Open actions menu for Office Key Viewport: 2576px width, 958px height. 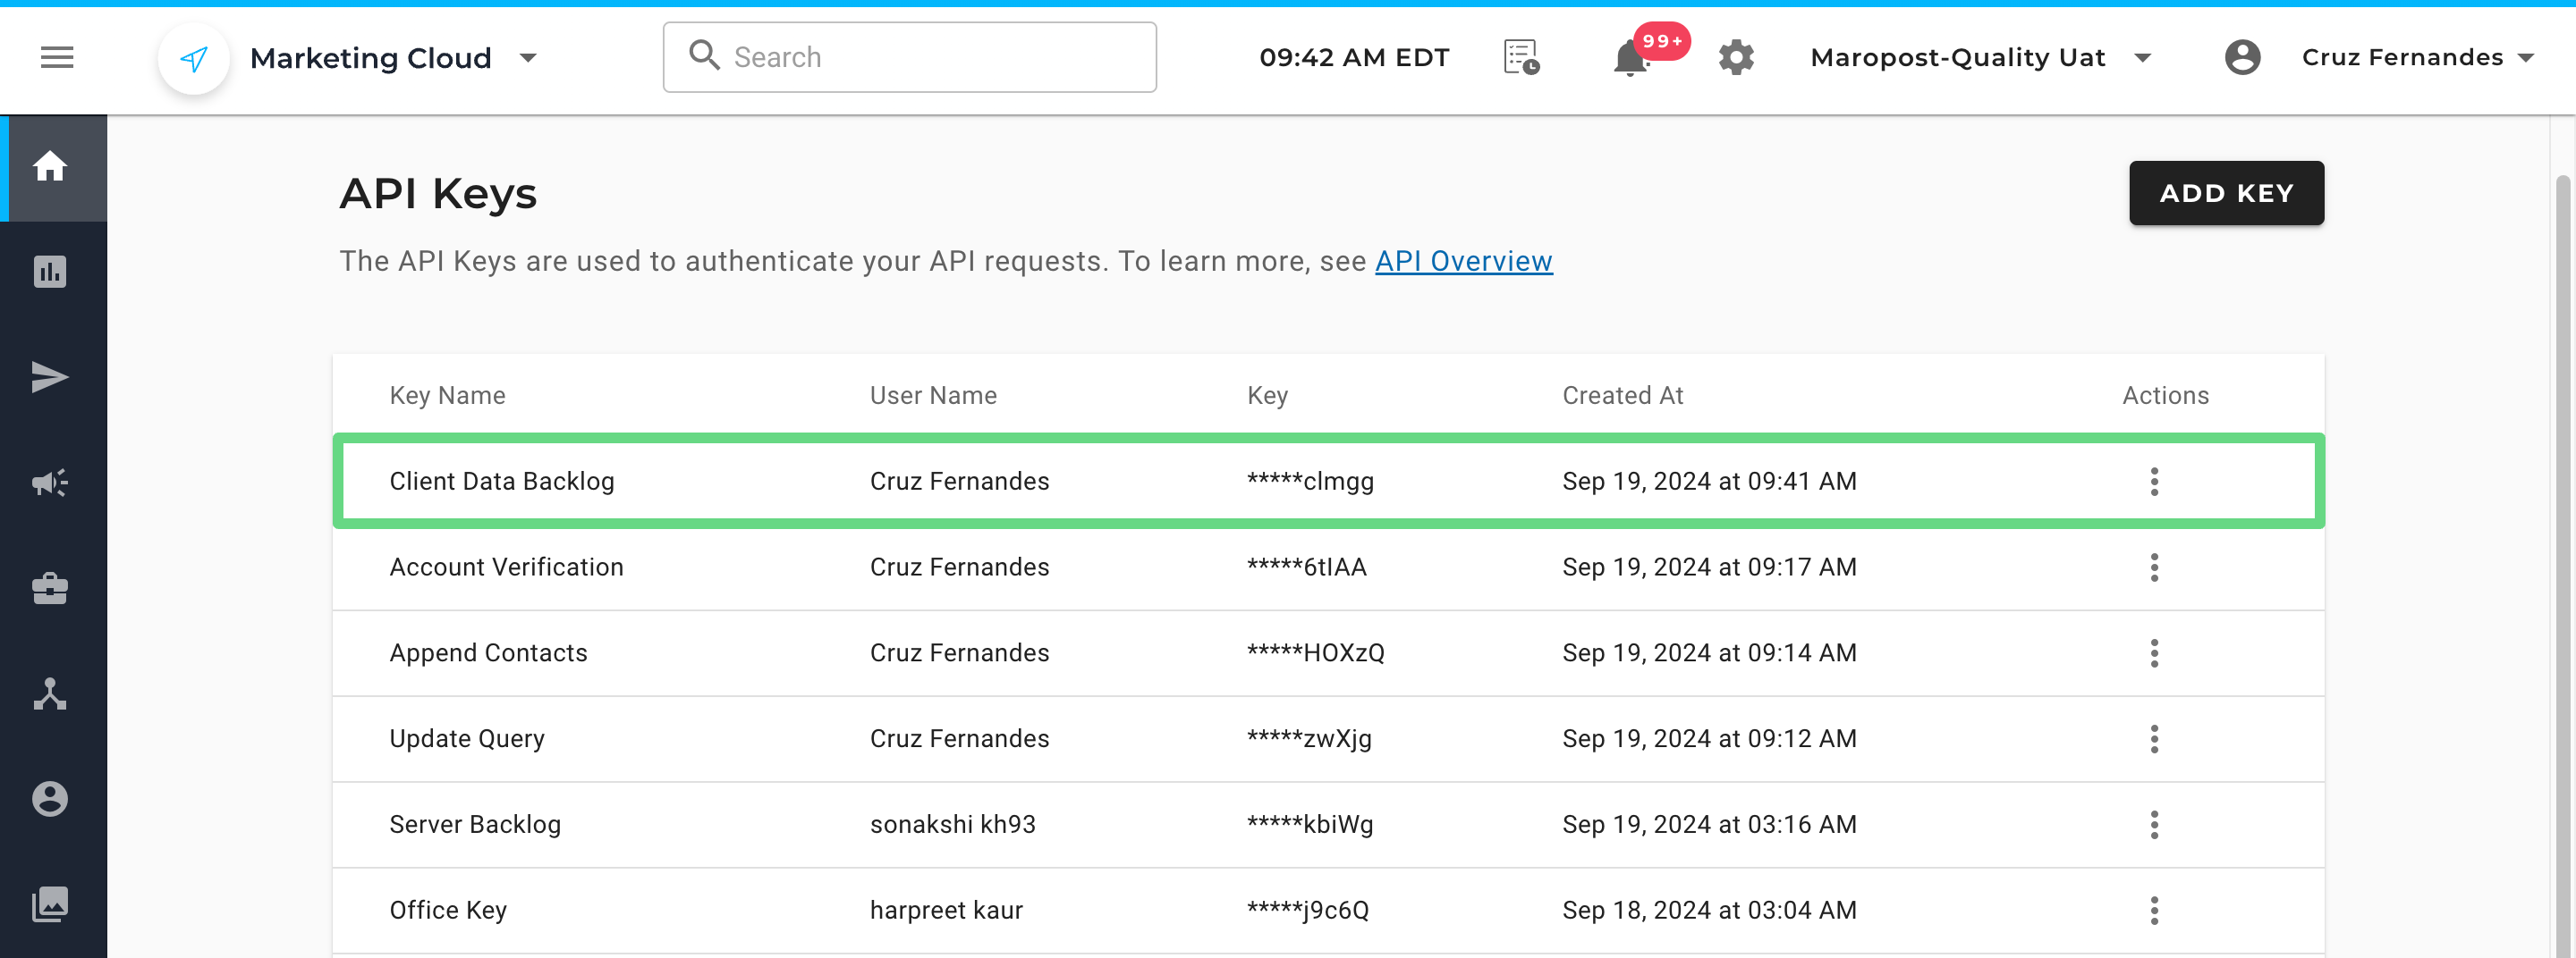coord(2154,911)
